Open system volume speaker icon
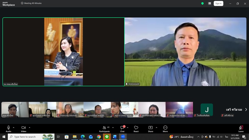 click(x=222, y=137)
